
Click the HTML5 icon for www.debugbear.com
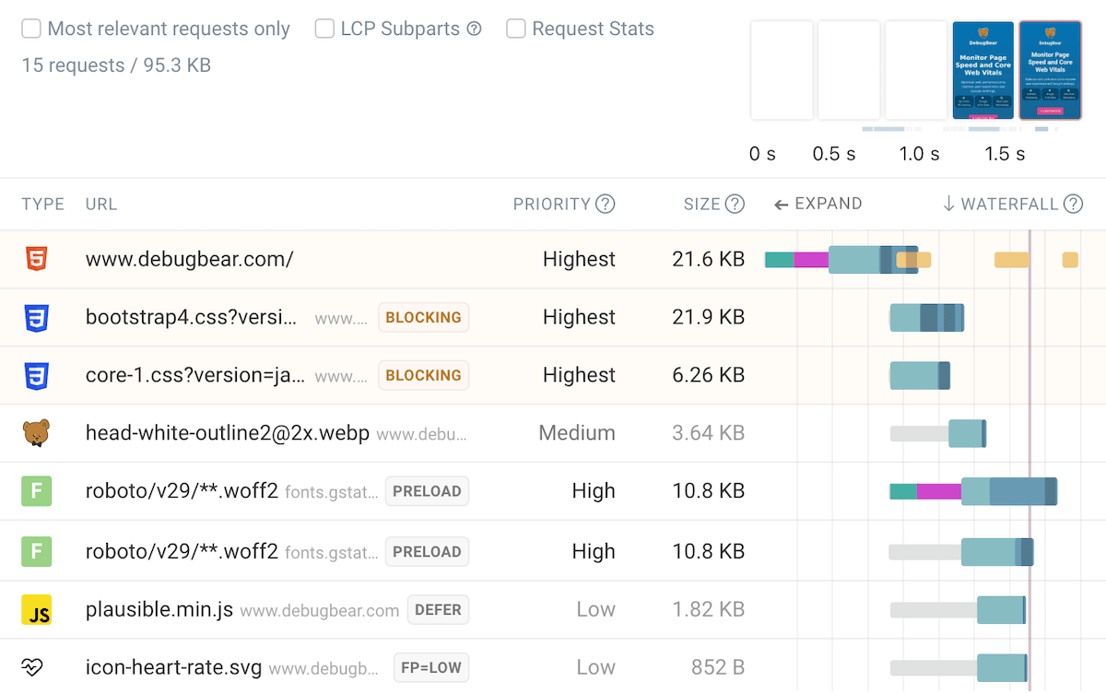[x=36, y=260]
